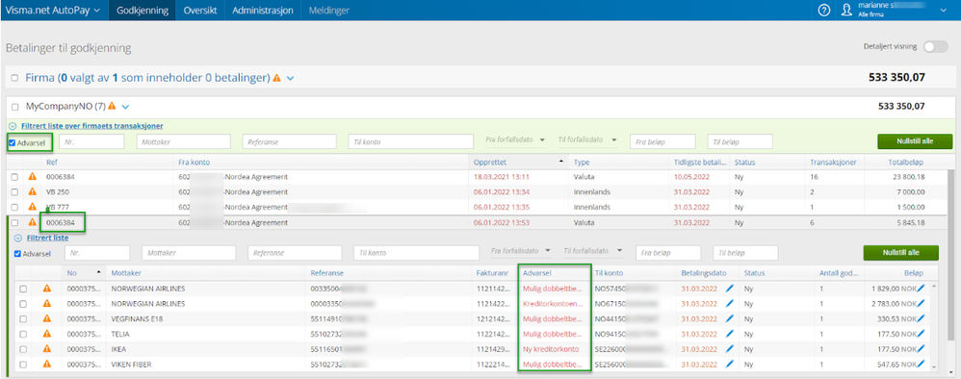The image size is (961, 379).
Task: Collapse the MyCompanyNO section chevron
Action: [125, 107]
